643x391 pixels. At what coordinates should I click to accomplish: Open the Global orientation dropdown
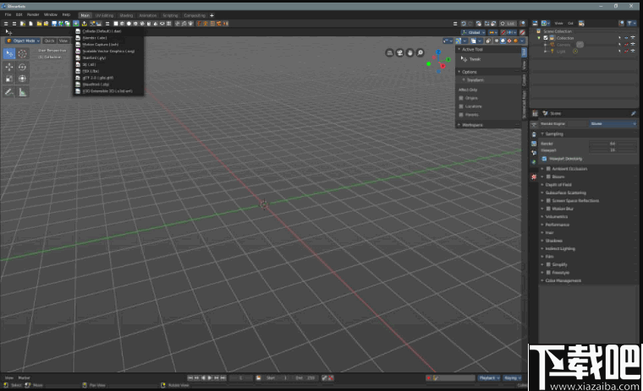[473, 32]
